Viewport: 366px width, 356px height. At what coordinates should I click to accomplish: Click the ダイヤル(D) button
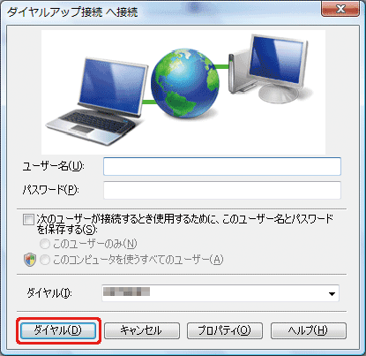(x=58, y=330)
